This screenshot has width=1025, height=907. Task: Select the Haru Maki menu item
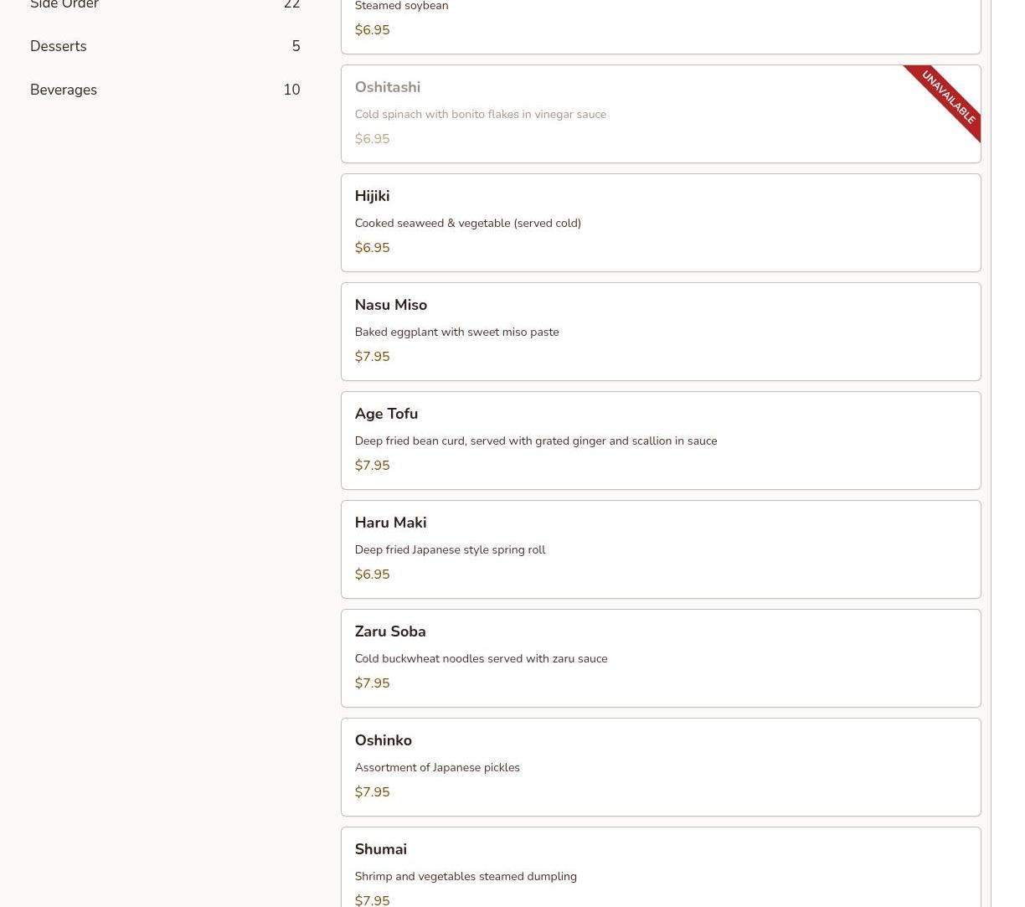(661, 549)
